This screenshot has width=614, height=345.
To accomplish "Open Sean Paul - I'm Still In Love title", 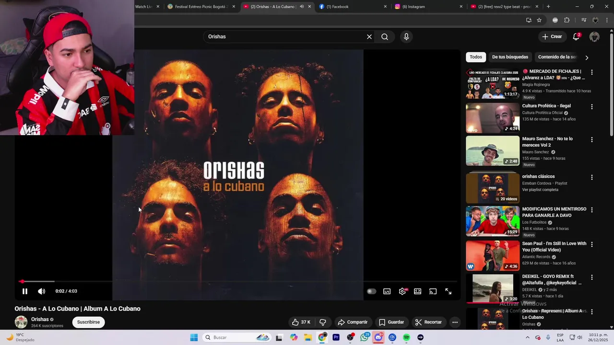I will (x=554, y=247).
